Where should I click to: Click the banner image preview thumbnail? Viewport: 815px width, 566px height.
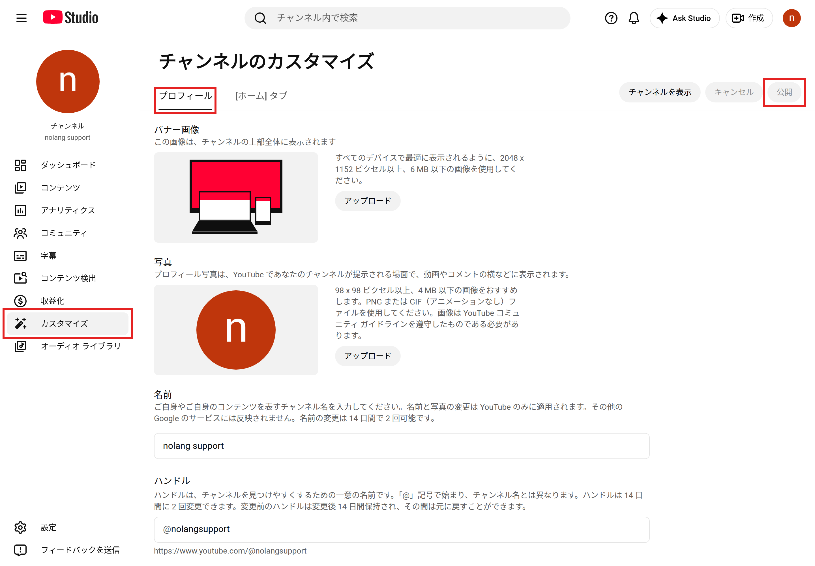coord(236,198)
